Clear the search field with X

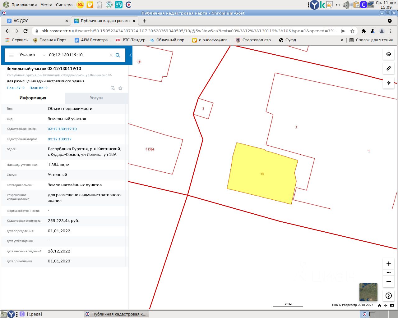click(111, 55)
